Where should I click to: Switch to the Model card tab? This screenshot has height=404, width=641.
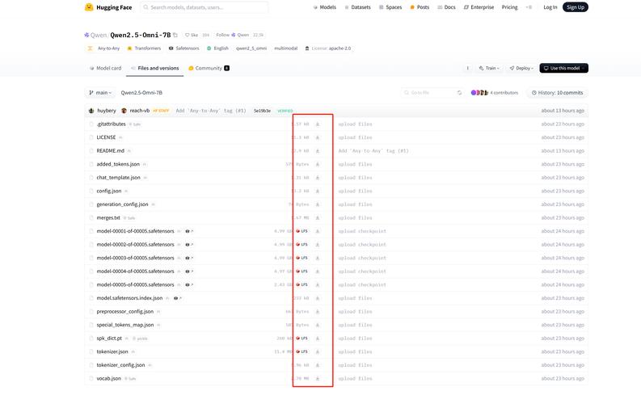[x=105, y=69]
